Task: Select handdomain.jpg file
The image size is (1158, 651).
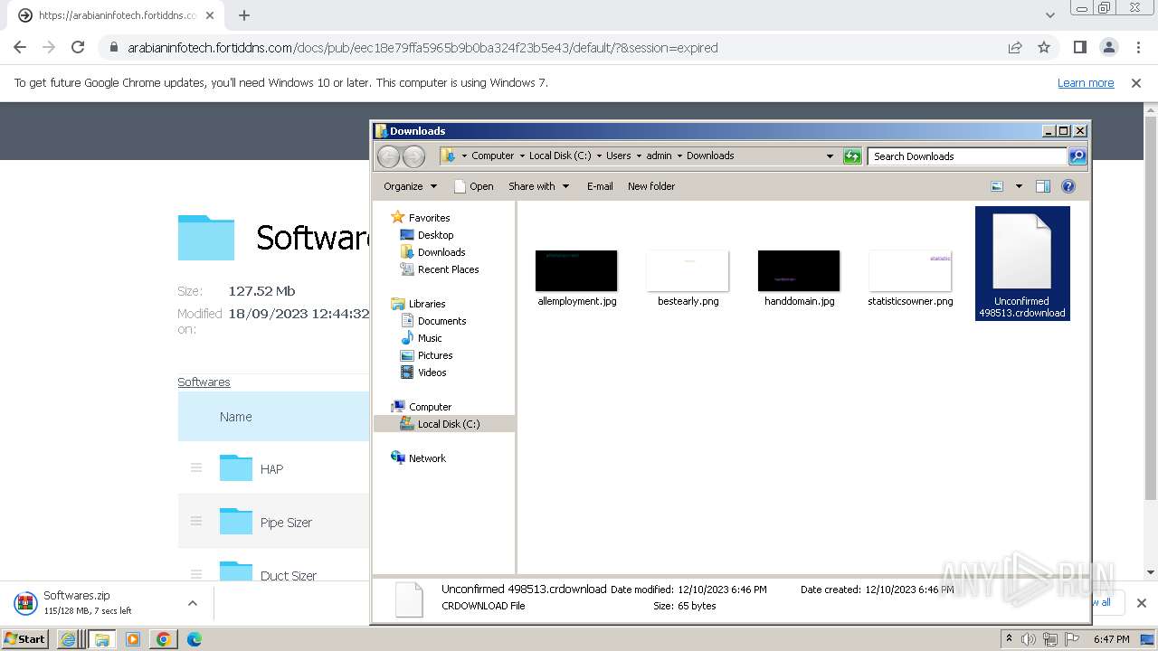Action: coord(799,279)
